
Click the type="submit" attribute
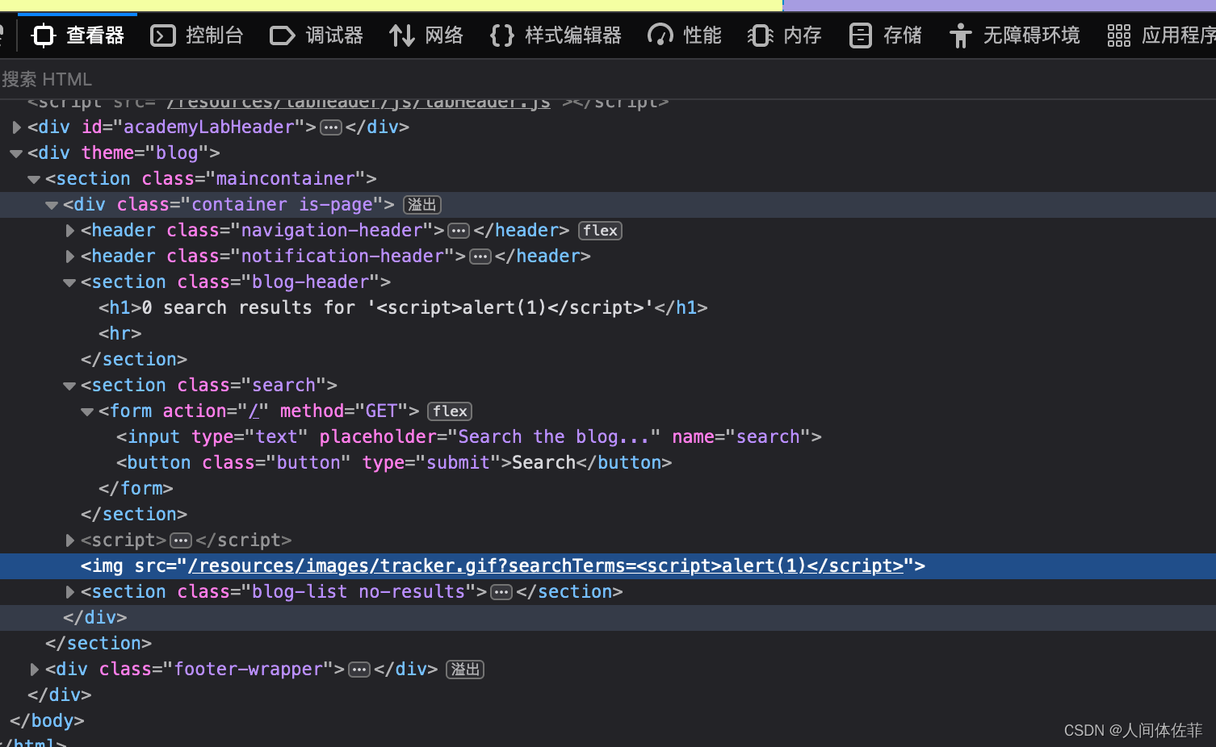[x=431, y=463]
